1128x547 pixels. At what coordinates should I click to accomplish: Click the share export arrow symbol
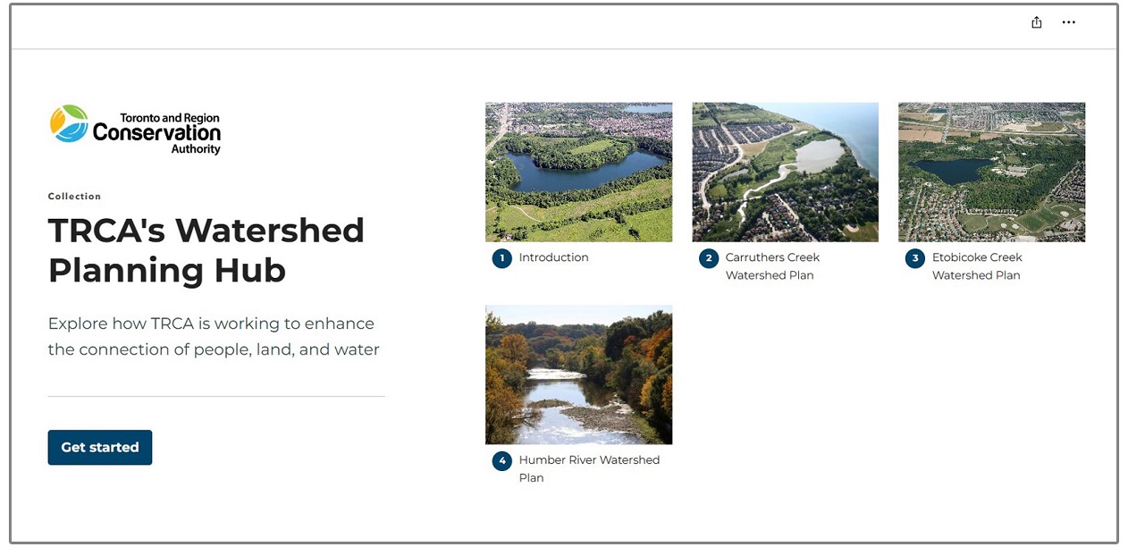[1036, 21]
